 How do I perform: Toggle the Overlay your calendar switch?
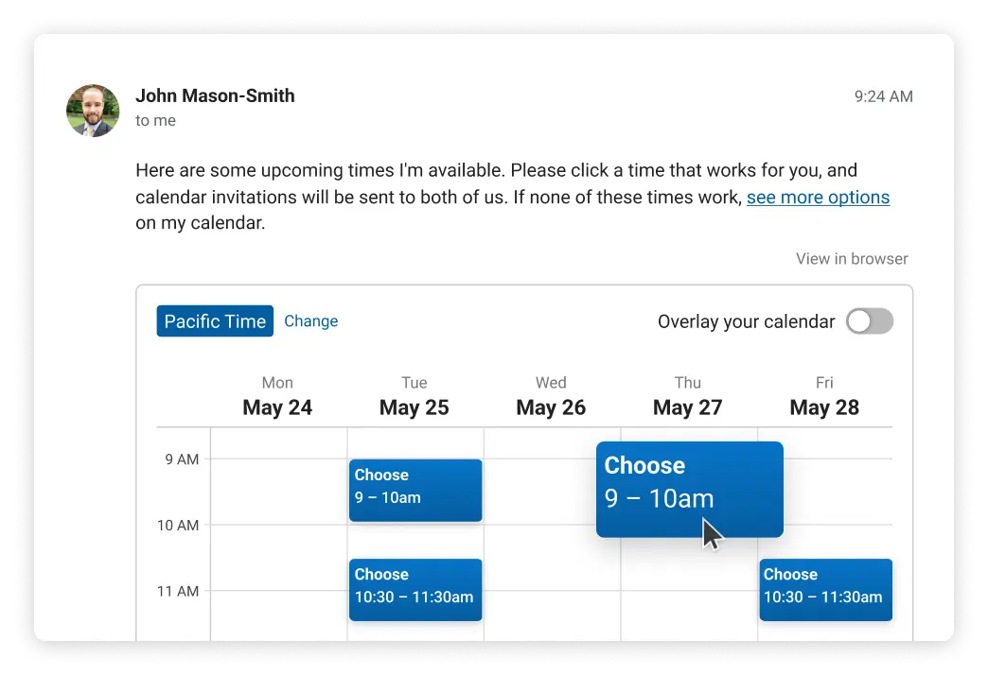click(869, 321)
